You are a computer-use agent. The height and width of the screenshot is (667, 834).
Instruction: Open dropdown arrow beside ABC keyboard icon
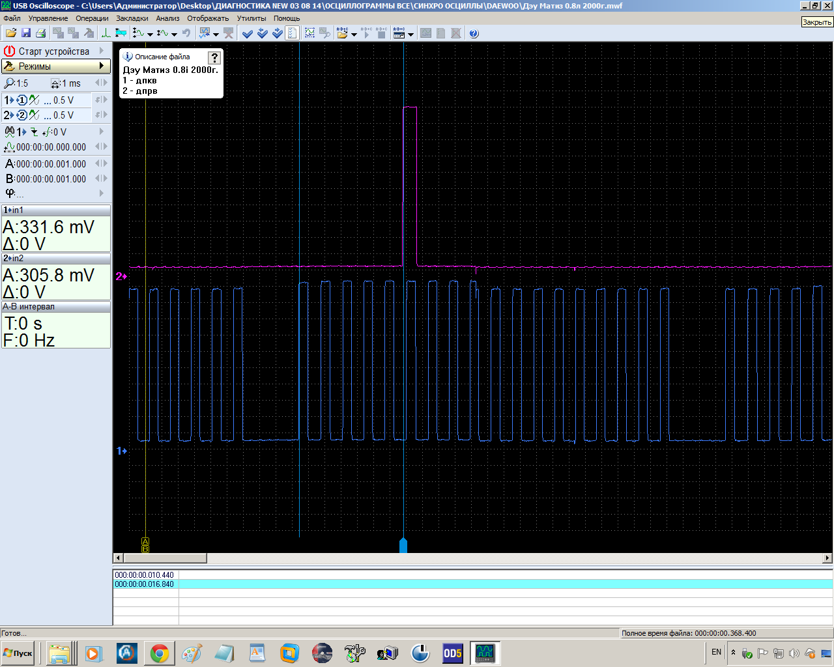pyautogui.click(x=410, y=33)
